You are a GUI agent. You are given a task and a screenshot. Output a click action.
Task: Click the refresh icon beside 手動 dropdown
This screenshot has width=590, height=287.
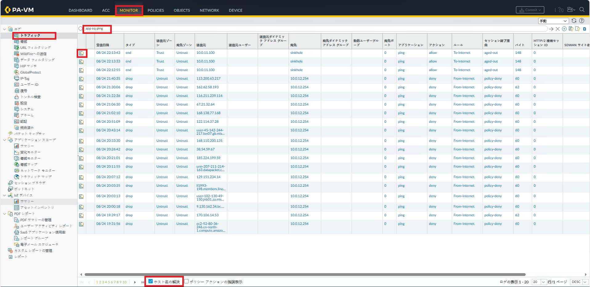pyautogui.click(x=574, y=21)
